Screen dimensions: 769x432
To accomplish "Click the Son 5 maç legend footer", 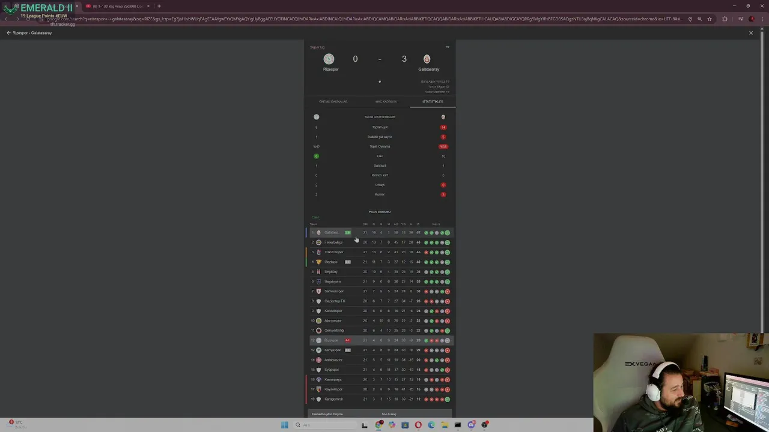I will tap(389, 414).
